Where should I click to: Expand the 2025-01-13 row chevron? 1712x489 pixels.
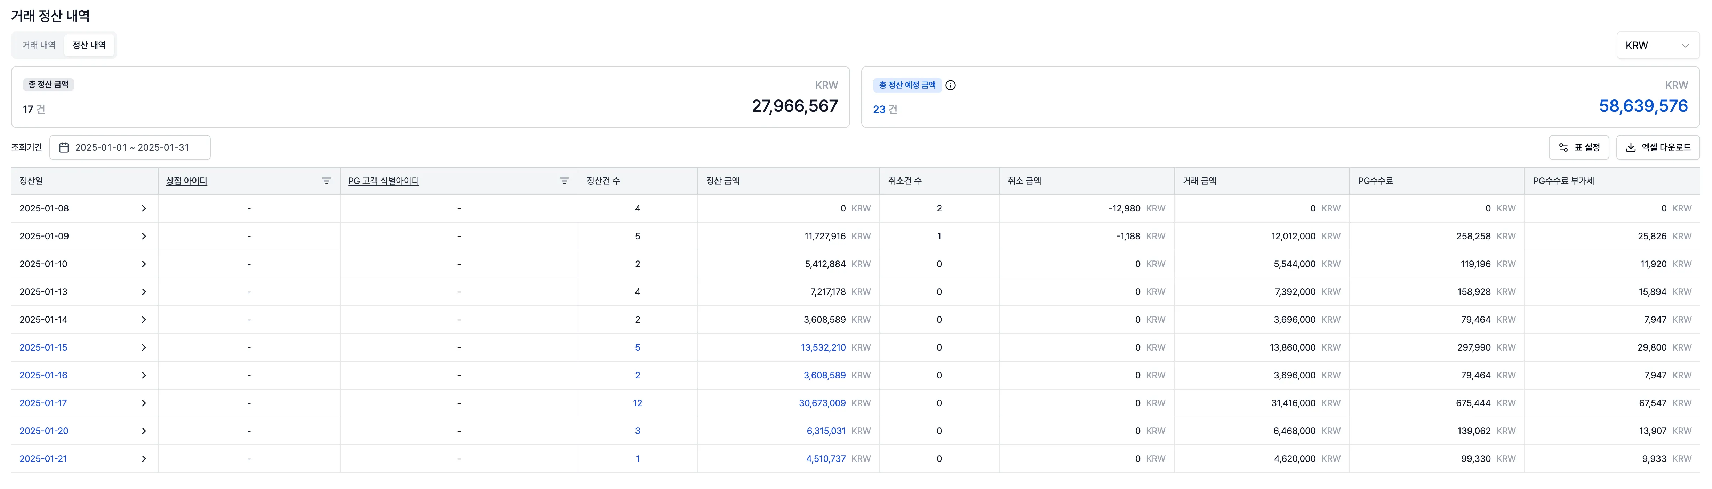(144, 292)
